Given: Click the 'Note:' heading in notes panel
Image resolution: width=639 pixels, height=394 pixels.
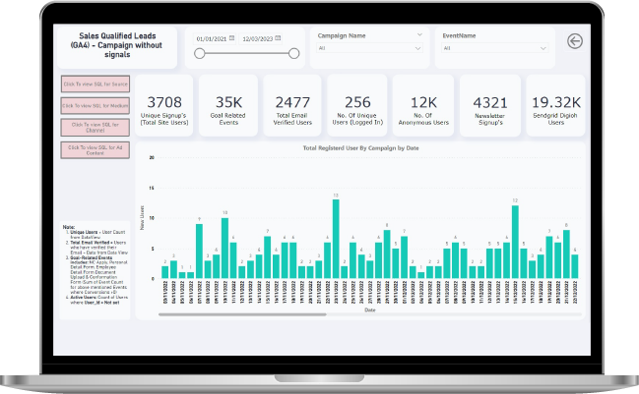Looking at the screenshot, I should [x=69, y=227].
